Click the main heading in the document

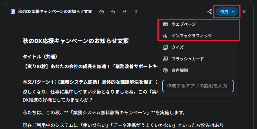76,41
